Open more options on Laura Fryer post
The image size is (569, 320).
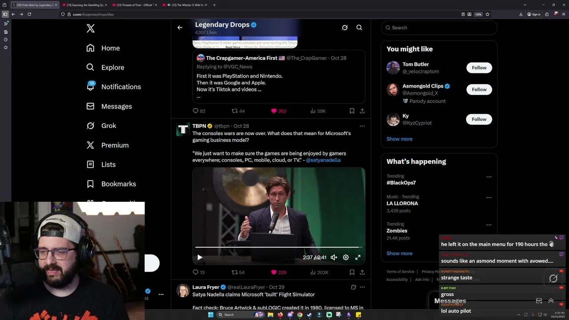[362, 288]
